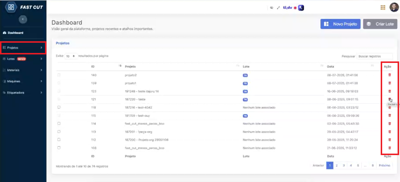The image size is (400, 182).
Task: Click the blue pin icon after tl;dv
Action: coord(301,8)
